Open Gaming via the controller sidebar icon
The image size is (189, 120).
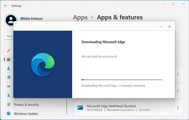[x=9, y=86]
